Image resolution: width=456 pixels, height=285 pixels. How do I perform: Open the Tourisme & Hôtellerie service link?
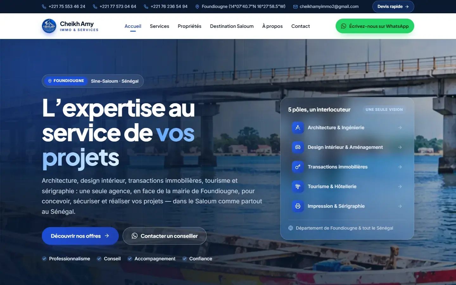point(347,187)
